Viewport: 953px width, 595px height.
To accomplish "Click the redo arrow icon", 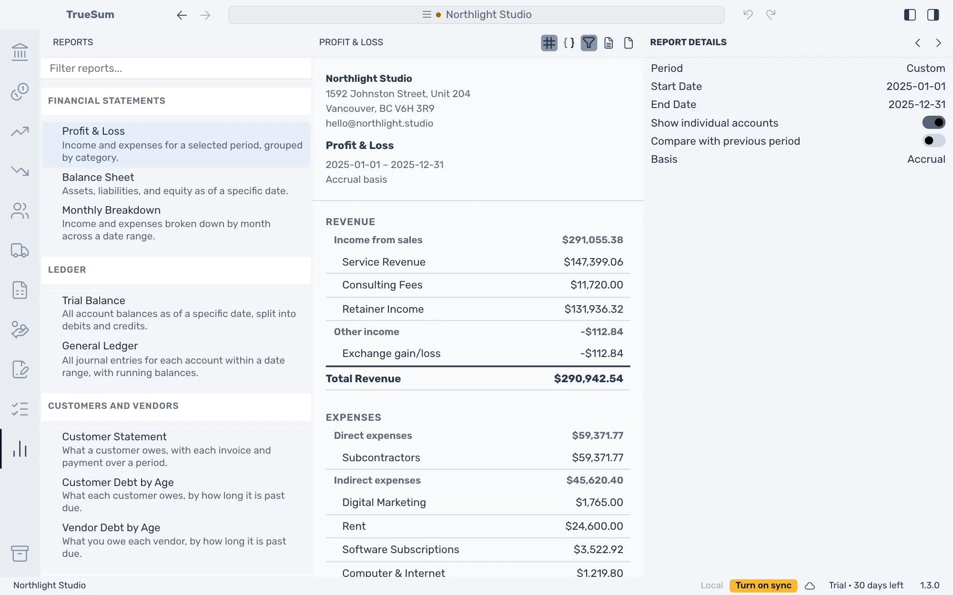I will (771, 15).
